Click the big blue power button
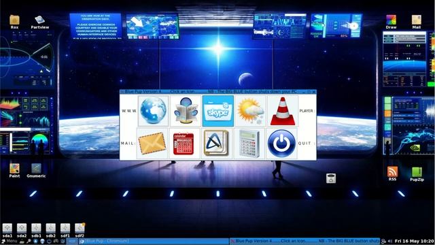 [281, 144]
